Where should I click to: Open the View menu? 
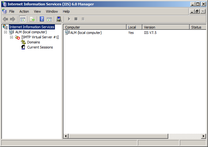pos(37,11)
